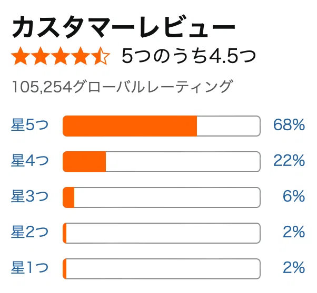Open the 星3つ reviews link
Image resolution: width=317 pixels, height=293 pixels.
point(29,196)
